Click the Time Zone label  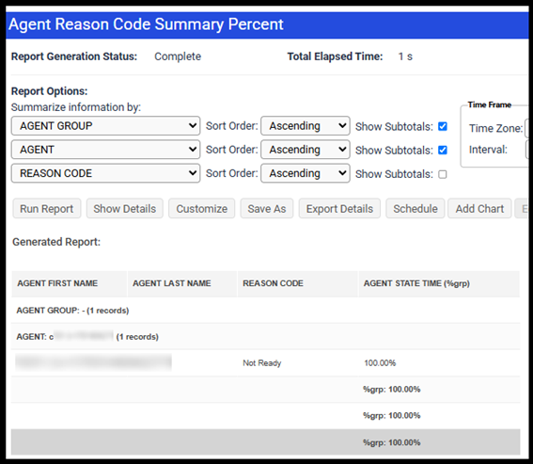pyautogui.click(x=495, y=128)
